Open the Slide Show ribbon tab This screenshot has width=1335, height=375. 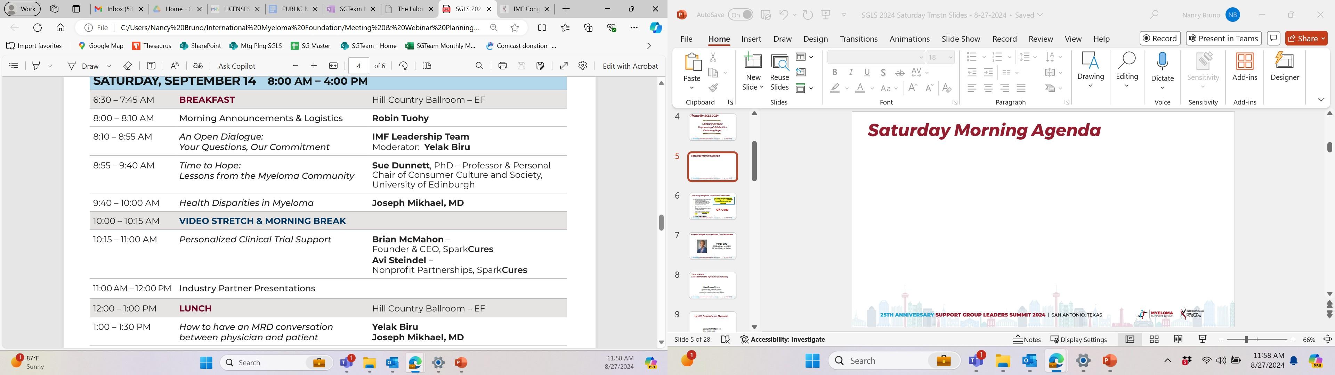coord(961,39)
